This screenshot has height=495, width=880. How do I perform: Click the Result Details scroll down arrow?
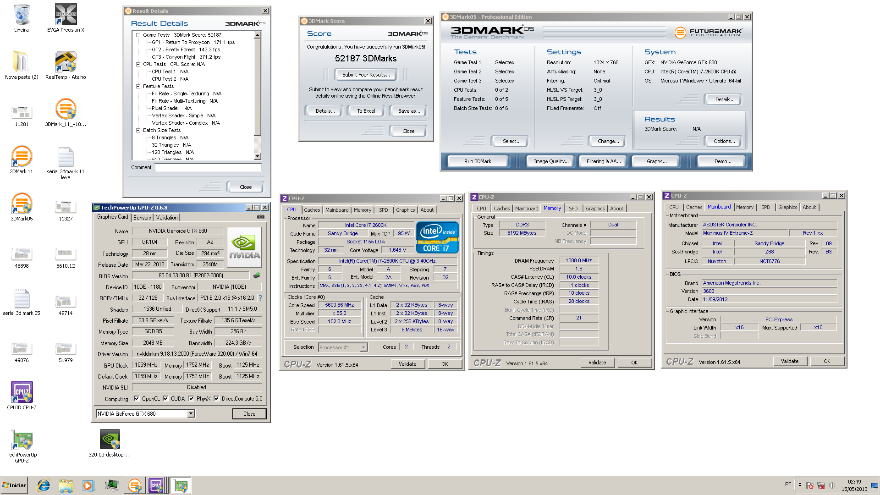[258, 156]
